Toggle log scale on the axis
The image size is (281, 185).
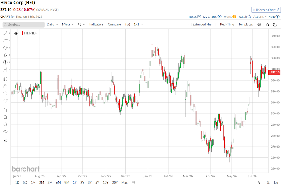coord(276,182)
